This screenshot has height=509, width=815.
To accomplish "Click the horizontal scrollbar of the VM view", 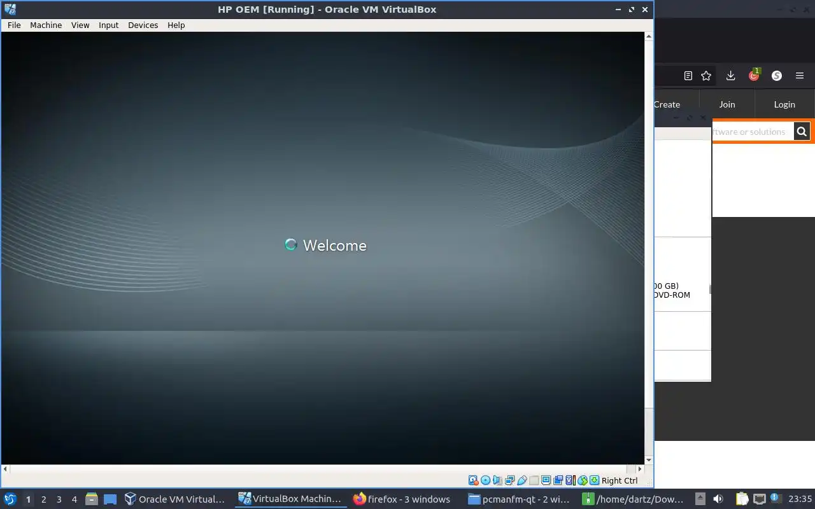I will (323, 469).
